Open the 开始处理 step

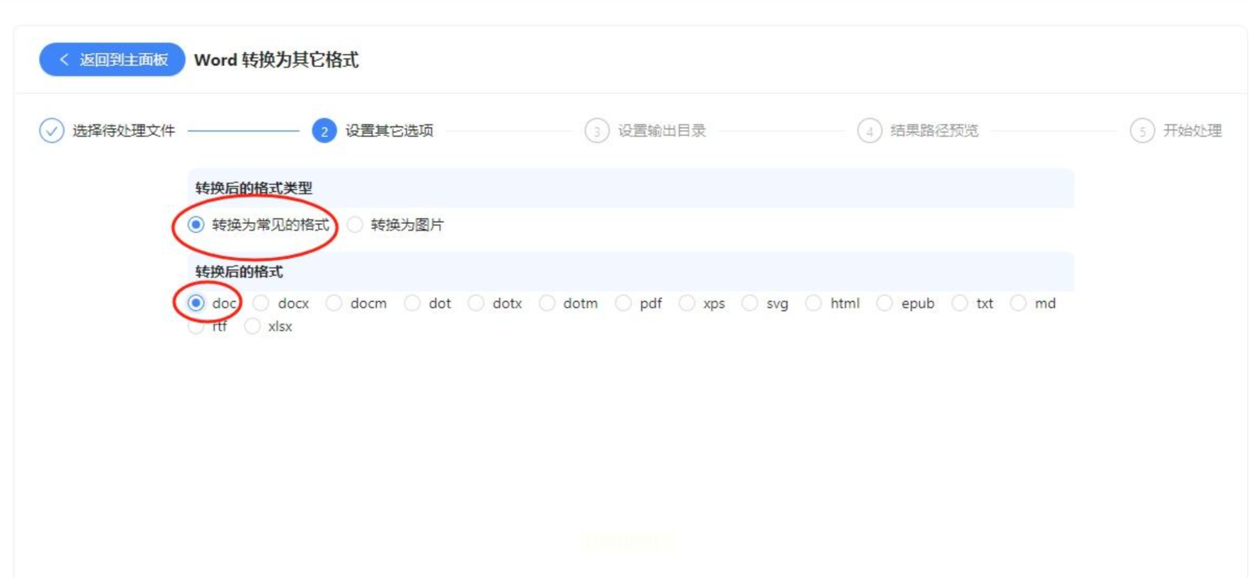point(1192,131)
